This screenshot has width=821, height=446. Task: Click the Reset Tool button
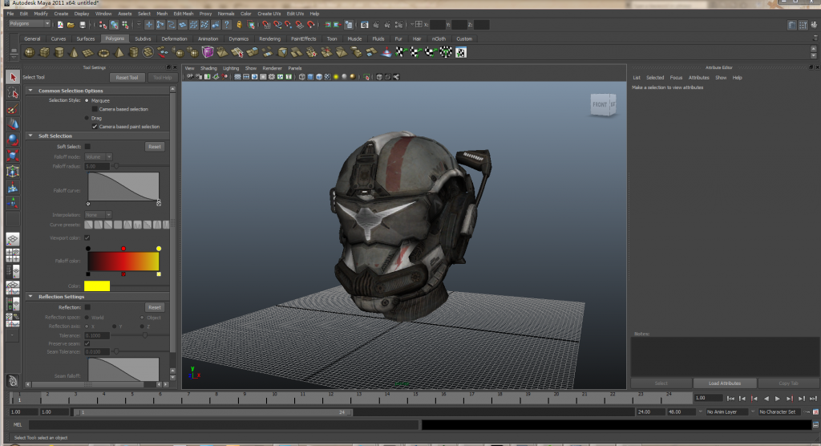(x=127, y=77)
